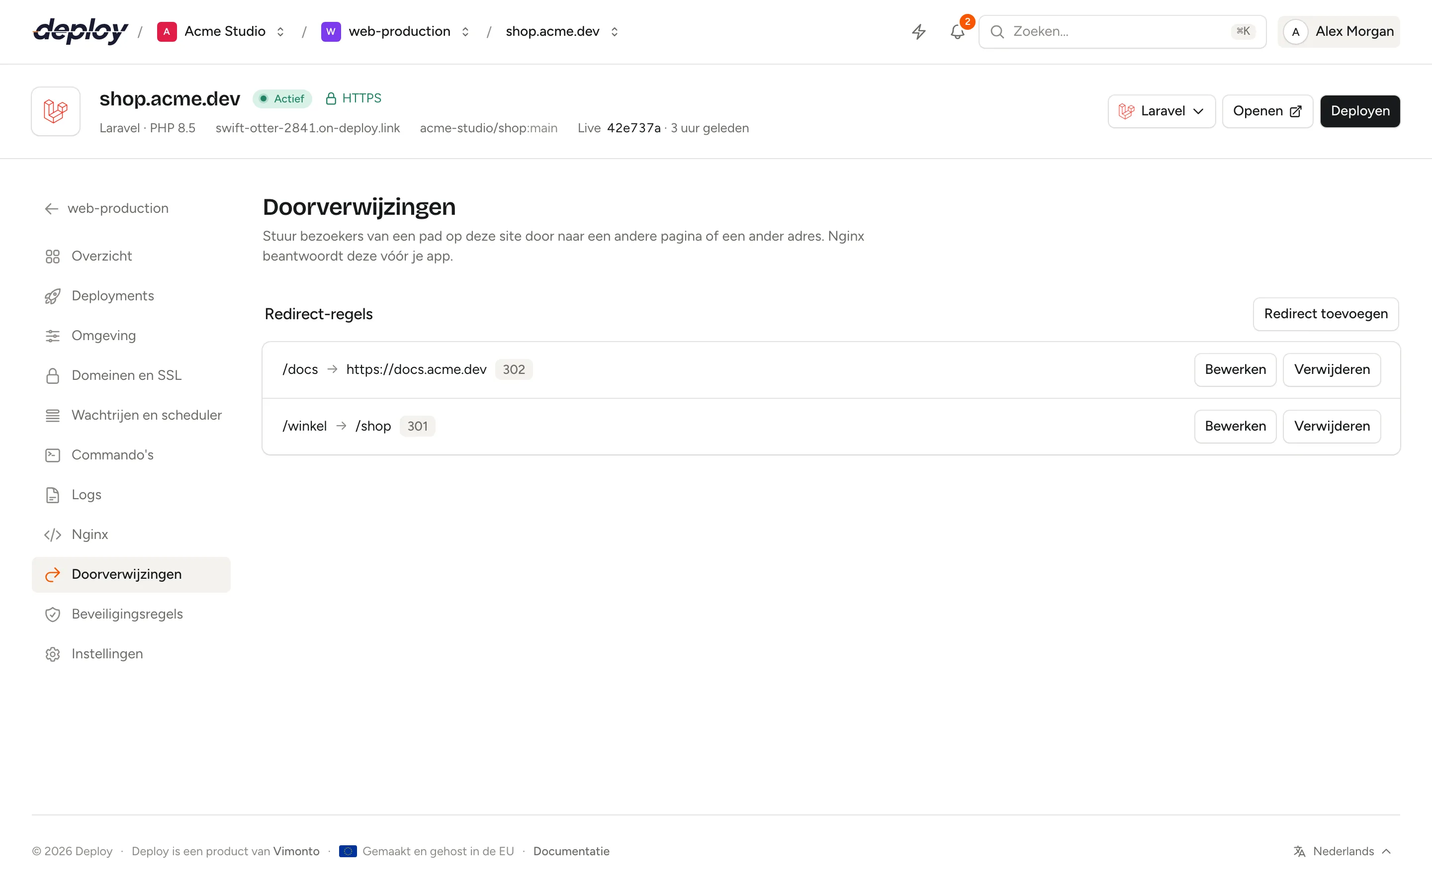Click the Doorverwijzingen redirect arrow icon
This screenshot has width=1432, height=895.
click(53, 574)
